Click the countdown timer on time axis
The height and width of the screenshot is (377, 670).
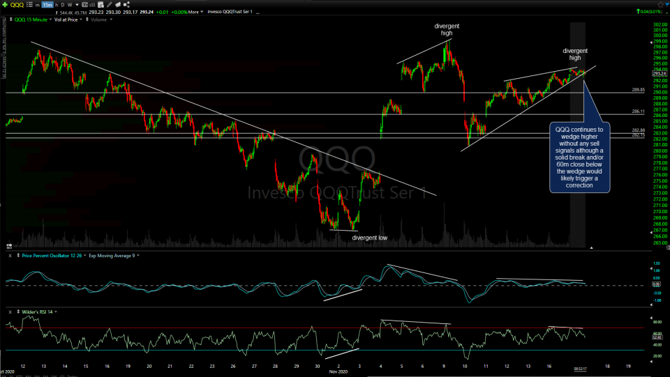click(580, 369)
